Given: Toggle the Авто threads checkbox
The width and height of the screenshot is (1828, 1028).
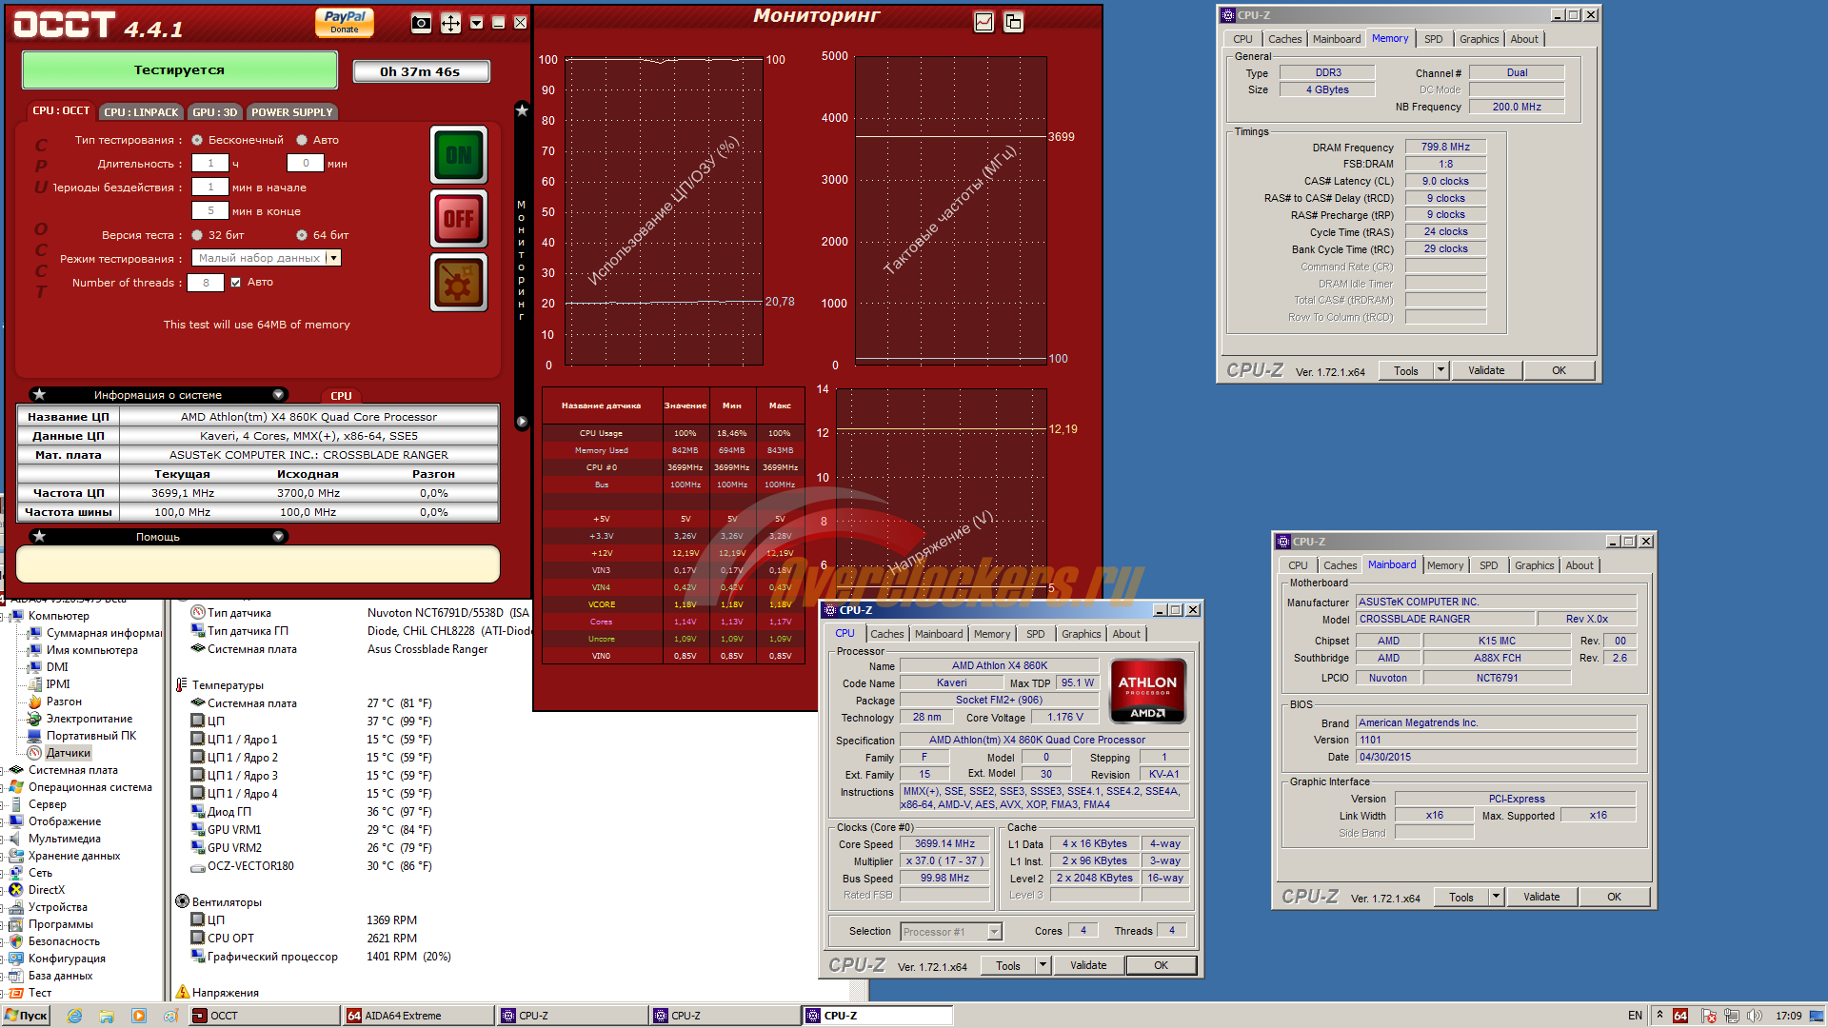Looking at the screenshot, I should click(236, 282).
